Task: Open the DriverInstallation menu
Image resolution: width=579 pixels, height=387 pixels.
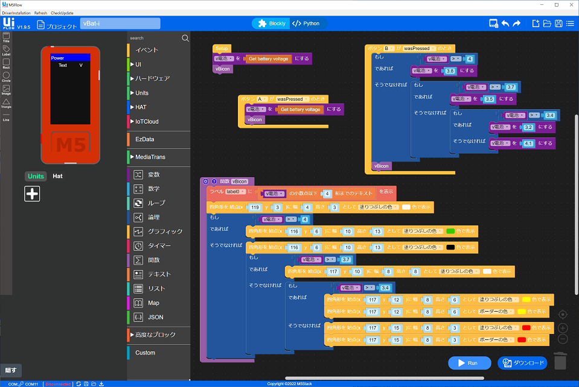Action: pos(16,13)
